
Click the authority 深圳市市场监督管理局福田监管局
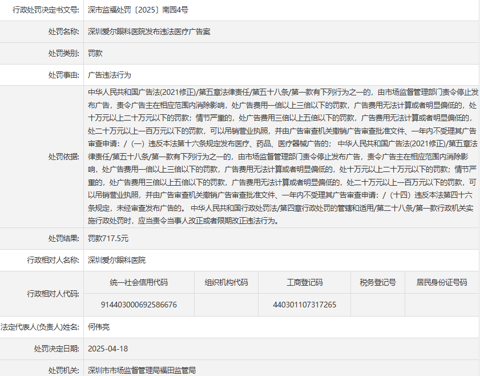(x=142, y=370)
